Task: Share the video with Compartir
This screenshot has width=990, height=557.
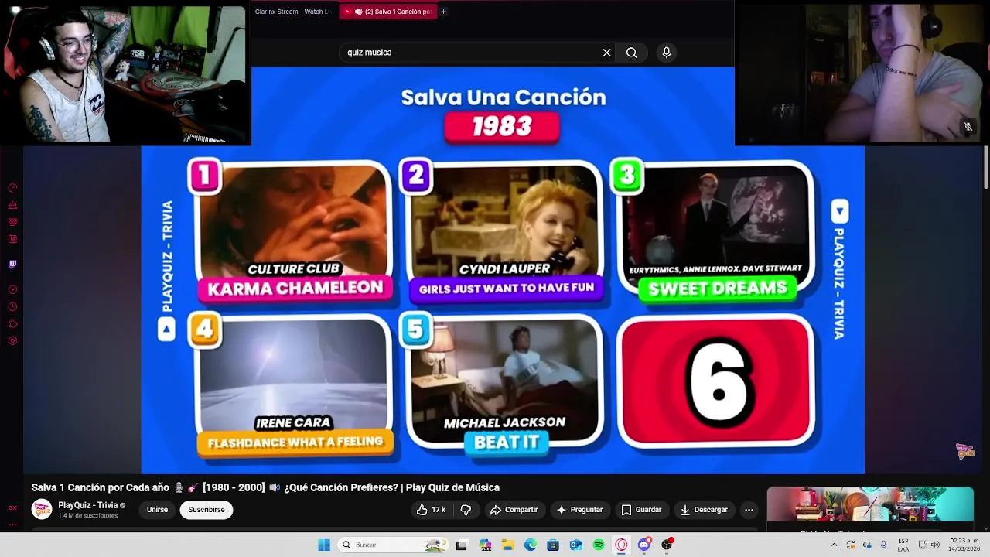Action: point(514,510)
